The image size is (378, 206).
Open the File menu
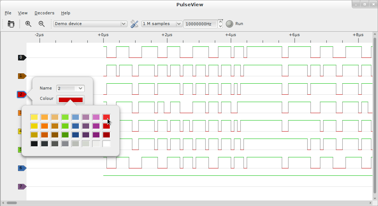pyautogui.click(x=8, y=13)
